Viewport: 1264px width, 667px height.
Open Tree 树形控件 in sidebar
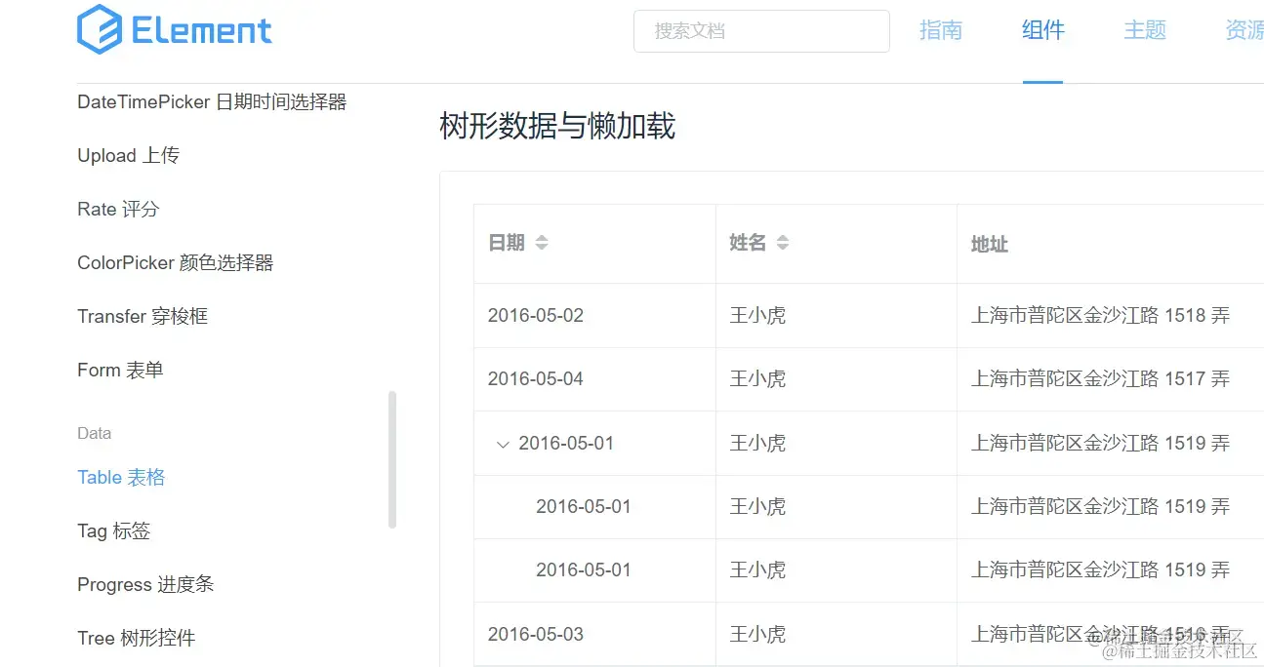[136, 638]
